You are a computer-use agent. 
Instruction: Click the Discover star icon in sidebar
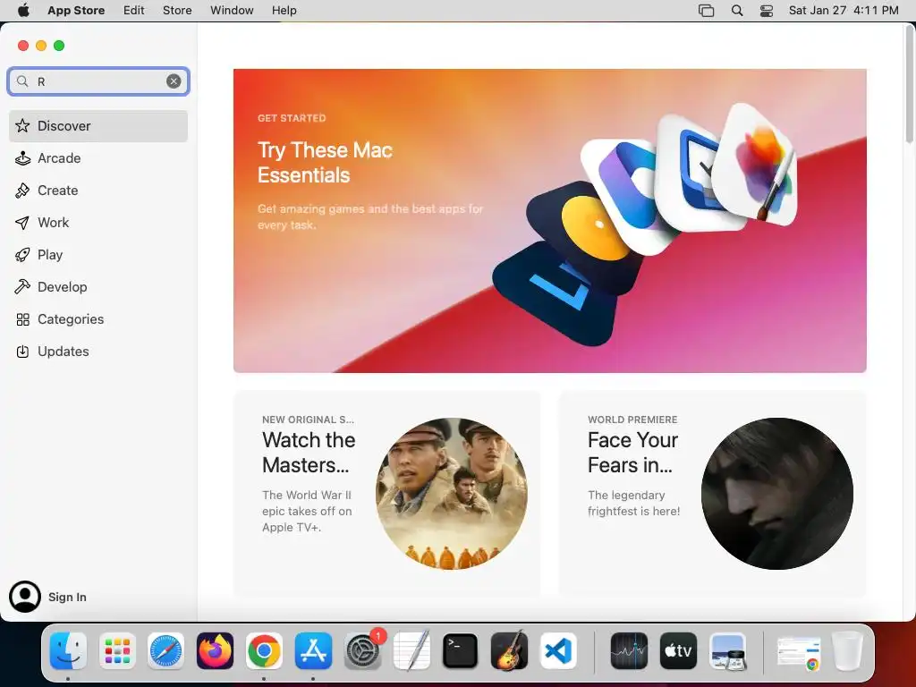[22, 125]
